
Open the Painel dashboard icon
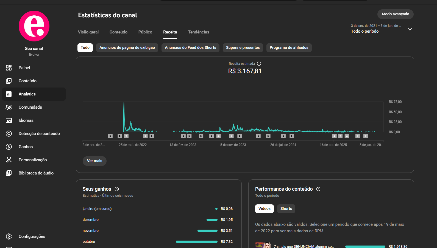tap(9, 68)
